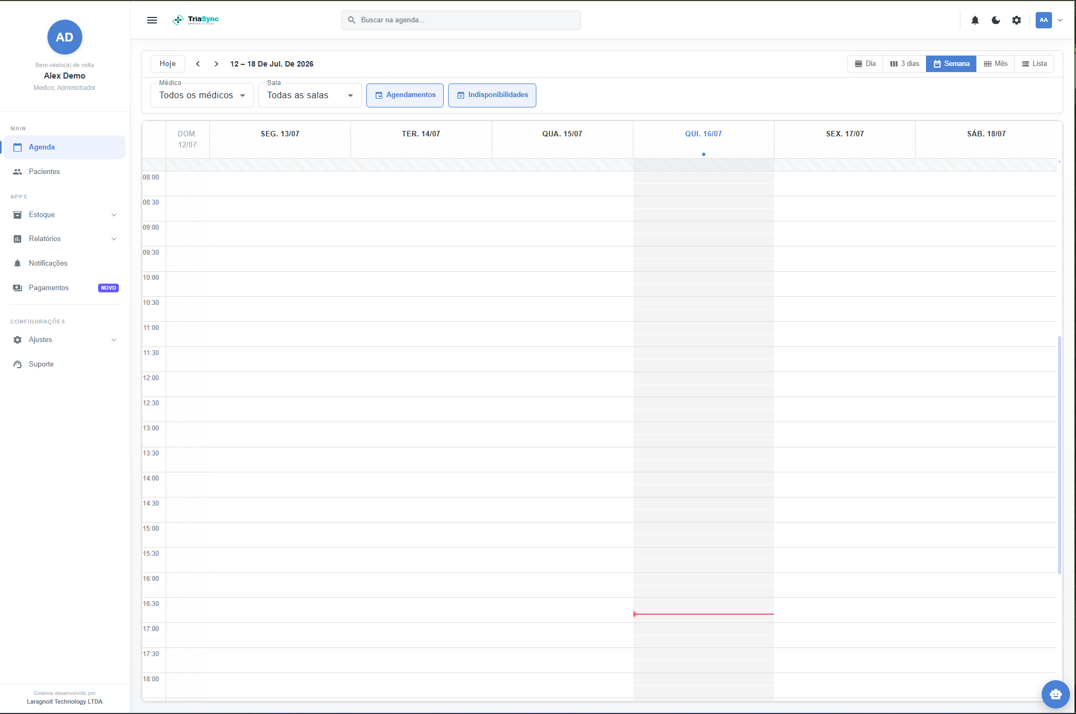Focus the Buscar na agenda search field
1076x714 pixels.
[461, 20]
